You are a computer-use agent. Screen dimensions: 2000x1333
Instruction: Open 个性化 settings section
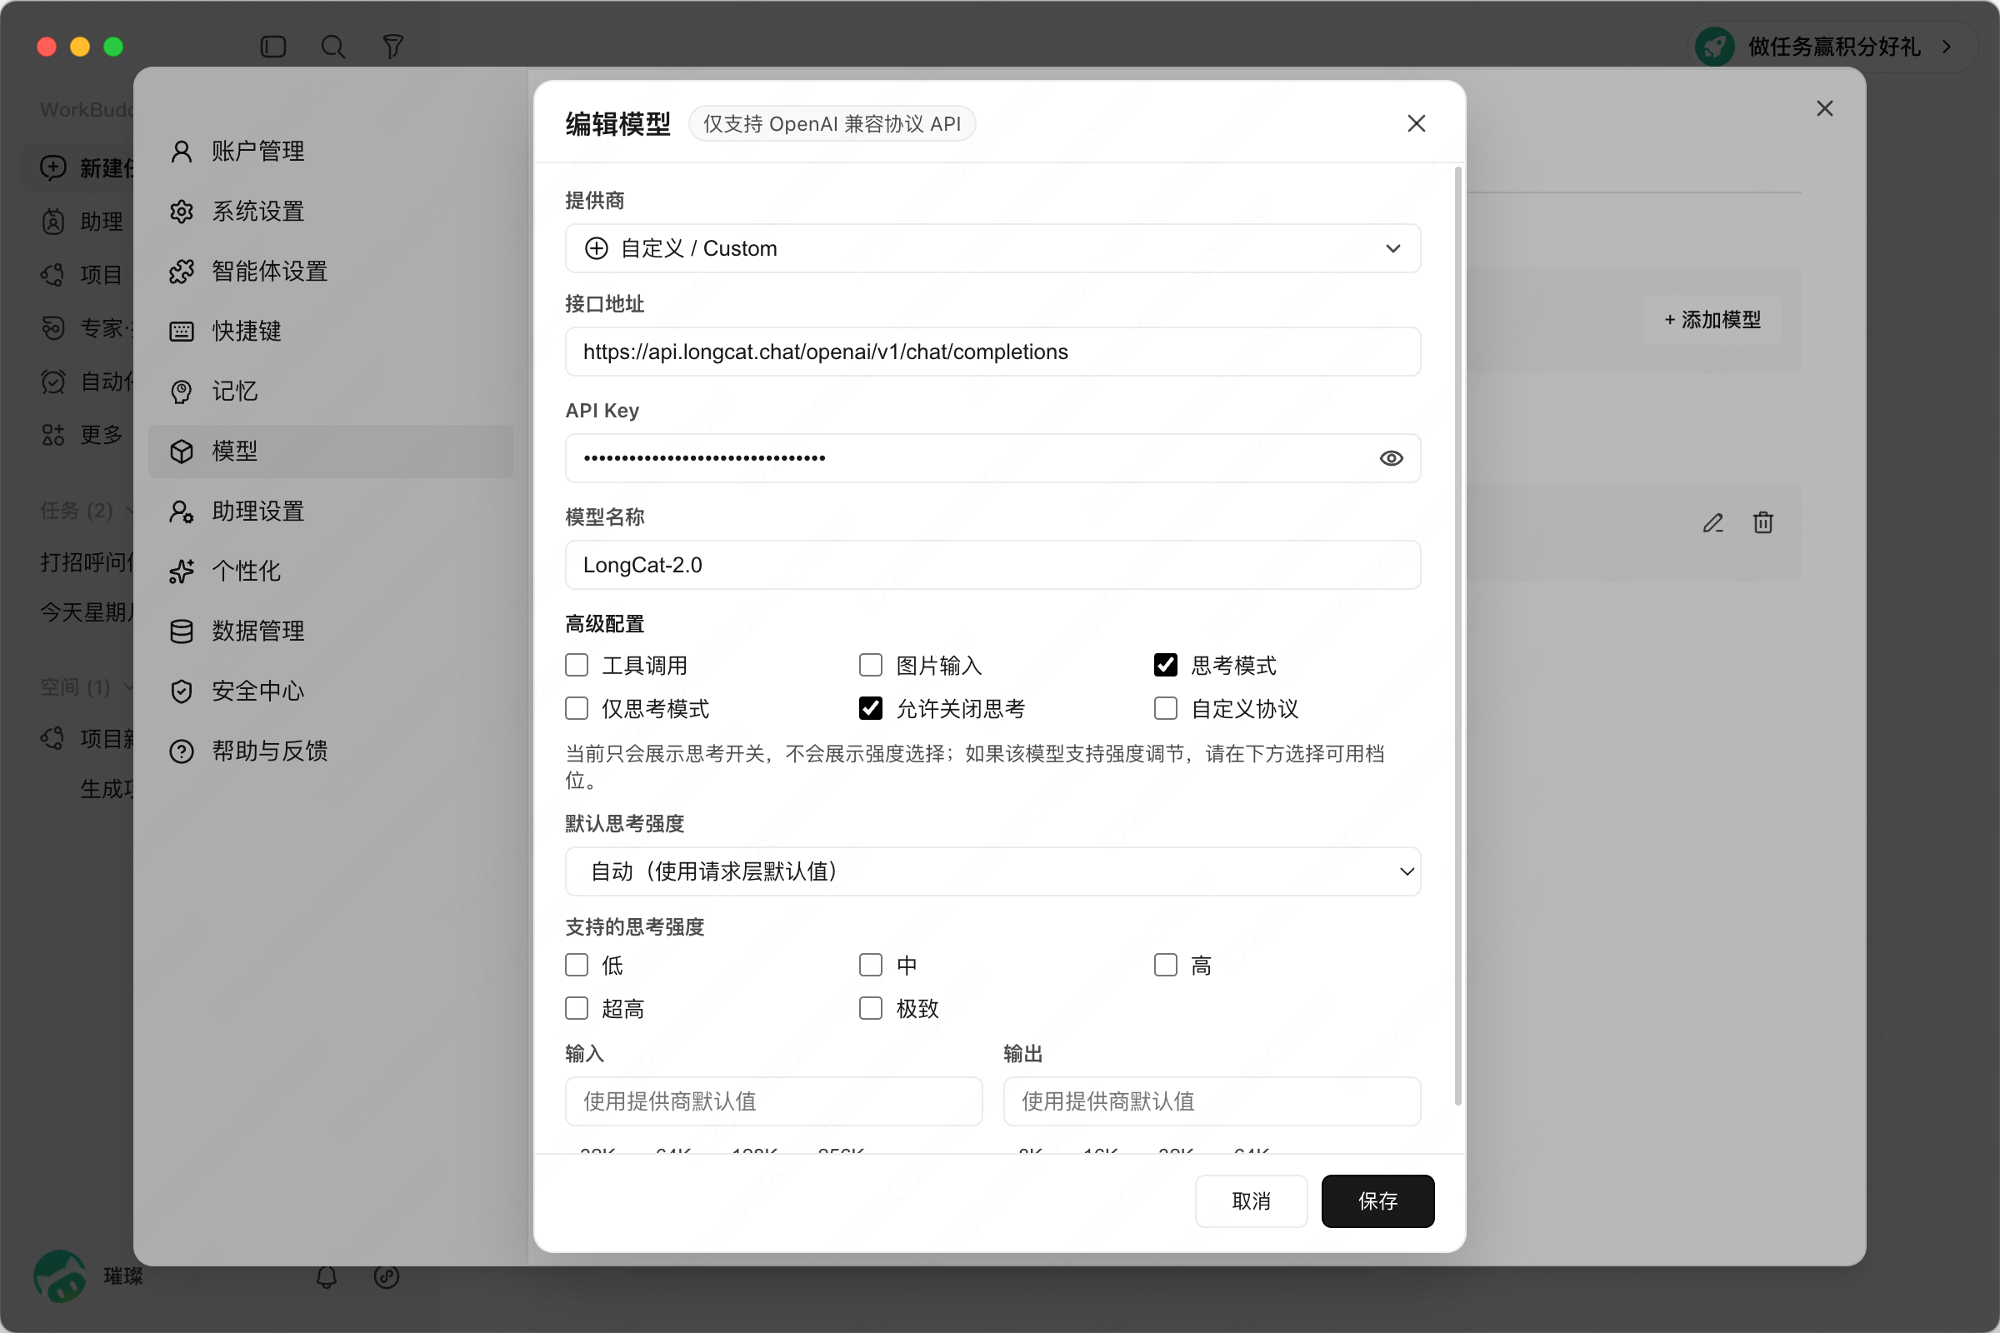[x=331, y=572]
